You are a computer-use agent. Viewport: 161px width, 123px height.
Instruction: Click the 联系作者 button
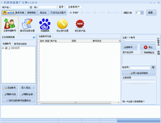20,13
